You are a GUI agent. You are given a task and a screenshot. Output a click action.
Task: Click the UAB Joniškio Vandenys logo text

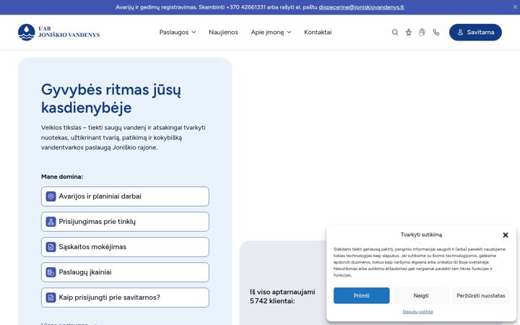(69, 32)
